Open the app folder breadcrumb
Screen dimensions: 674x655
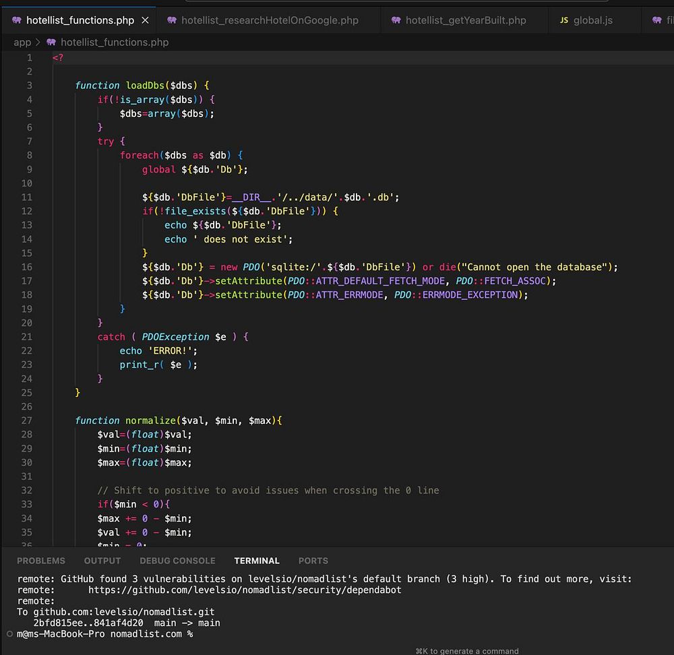(22, 42)
